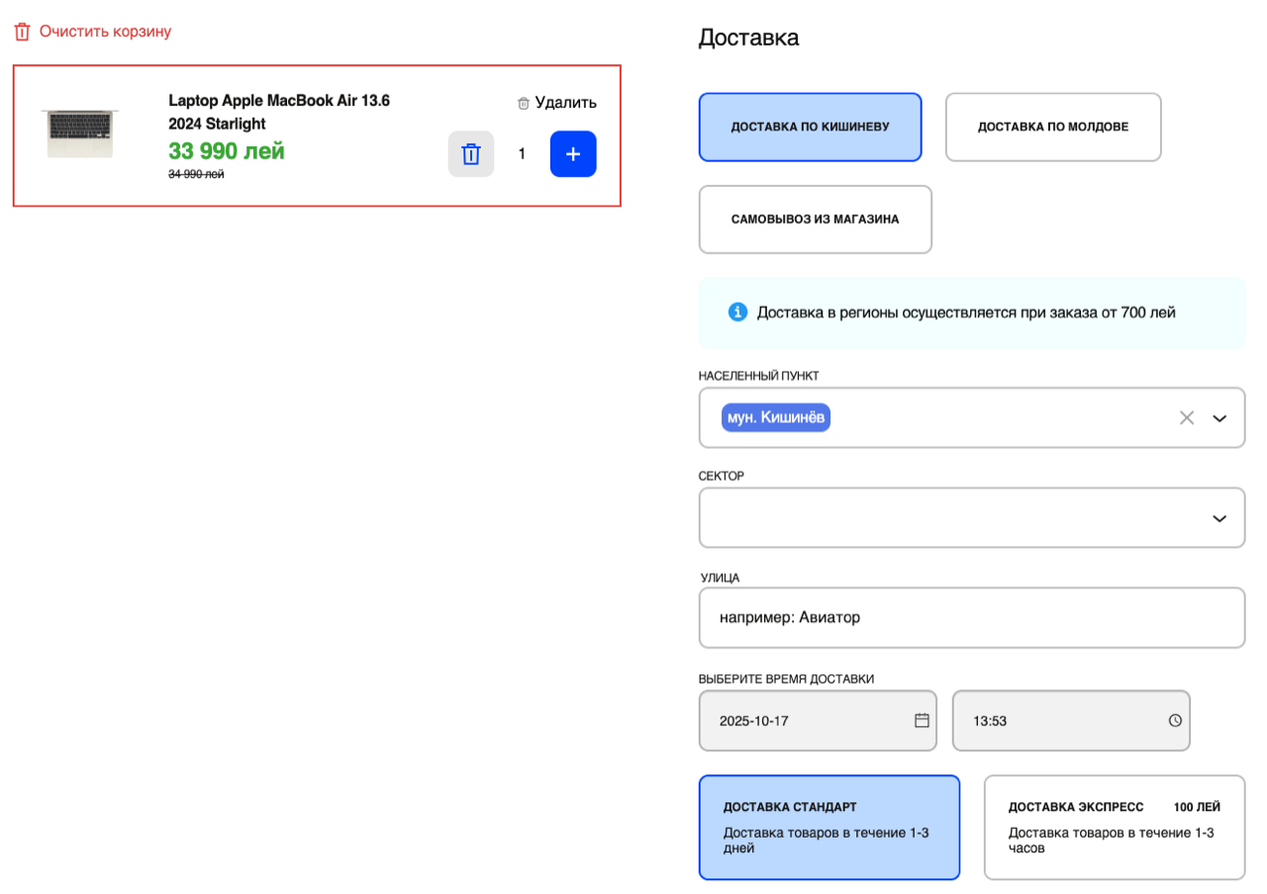Open the calendar icon in date field
This screenshot has width=1267, height=894.
point(922,720)
